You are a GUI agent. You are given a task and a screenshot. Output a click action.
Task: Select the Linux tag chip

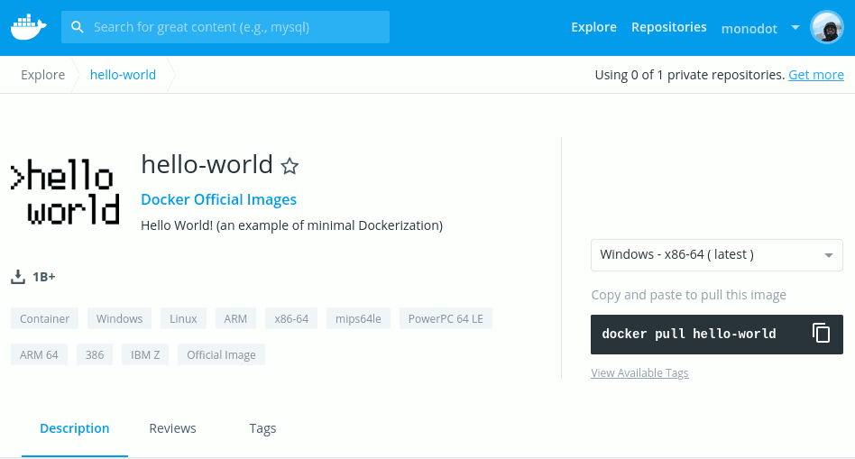[x=183, y=318]
